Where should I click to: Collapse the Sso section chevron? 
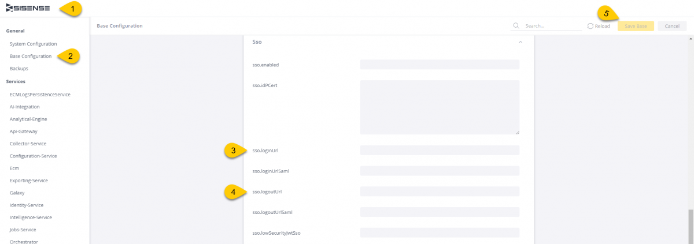[x=520, y=42]
